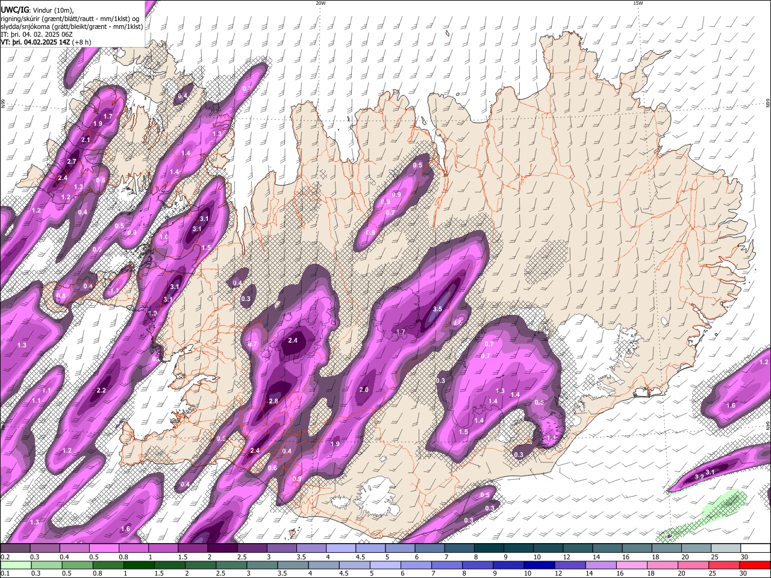Click the '3.5' precipitation value on the map
The image size is (771, 578).
click(437, 309)
